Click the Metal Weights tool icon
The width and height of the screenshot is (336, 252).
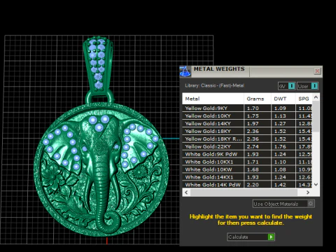185,71
